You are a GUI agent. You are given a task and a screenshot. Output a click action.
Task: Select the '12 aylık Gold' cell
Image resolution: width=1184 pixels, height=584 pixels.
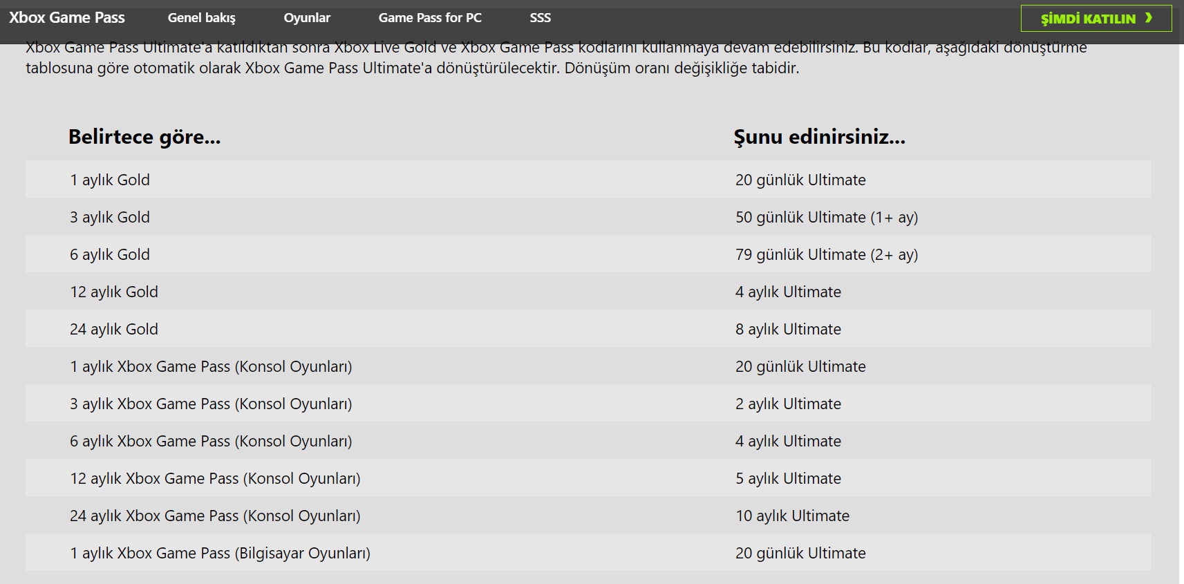click(114, 292)
